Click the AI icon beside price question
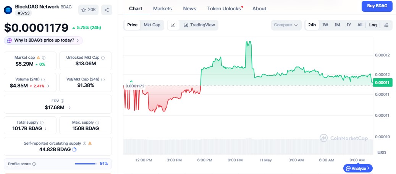The width and height of the screenshot is (396, 174). 10,40
